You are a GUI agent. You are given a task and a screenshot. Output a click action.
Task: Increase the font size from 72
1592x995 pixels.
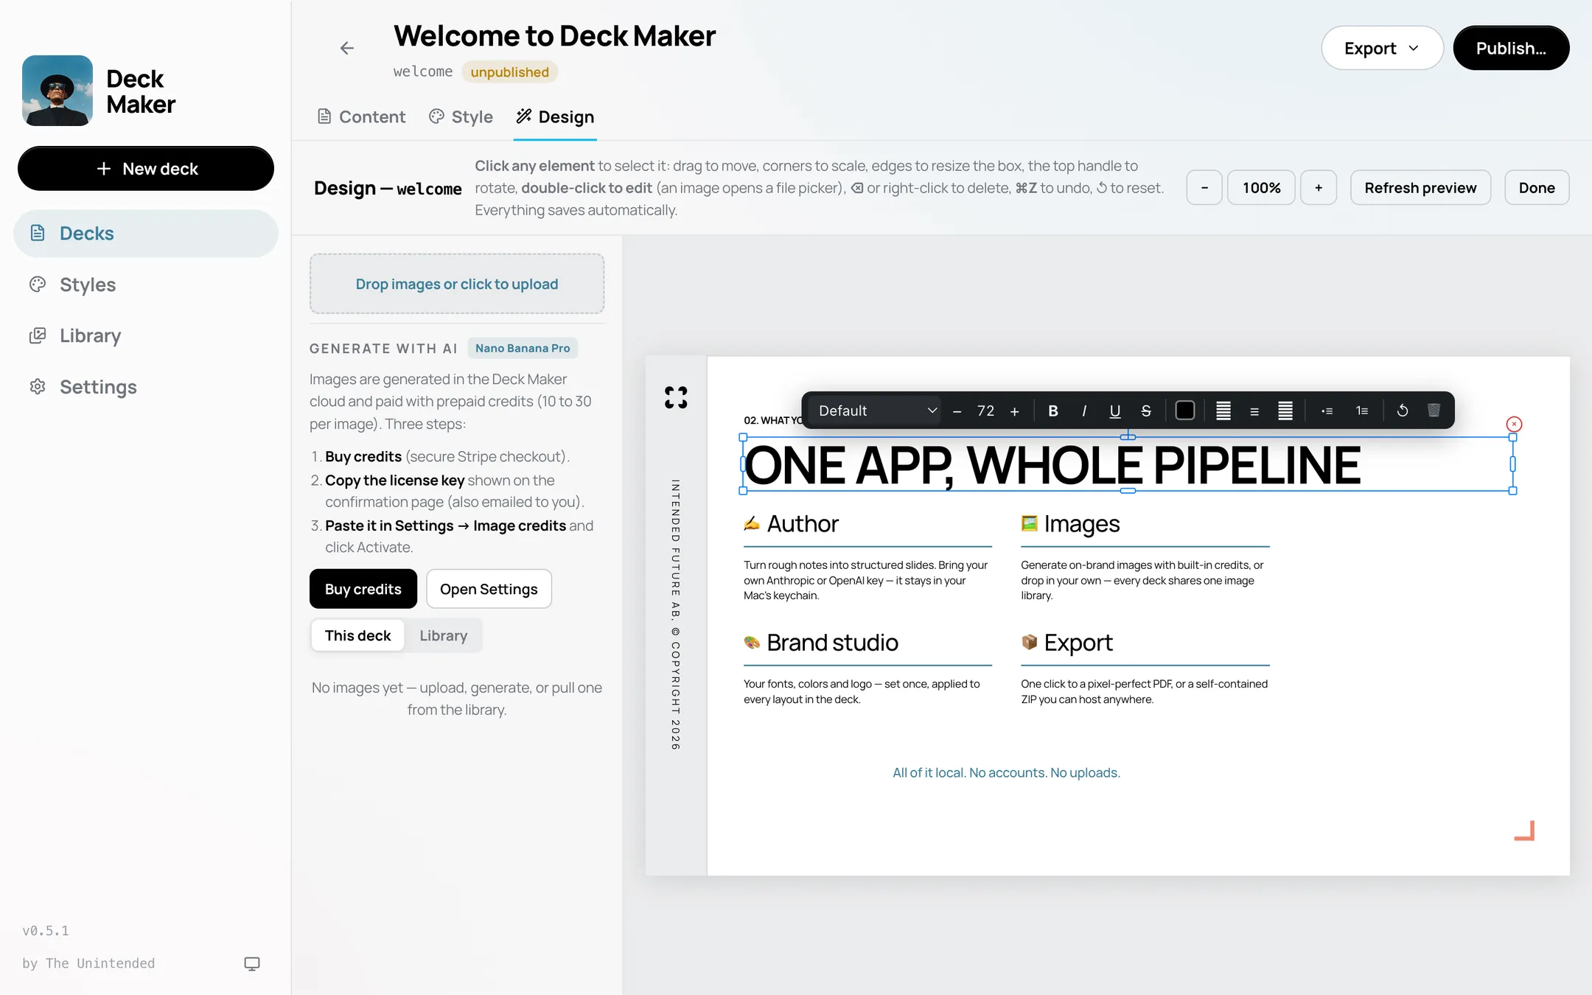coord(1014,411)
